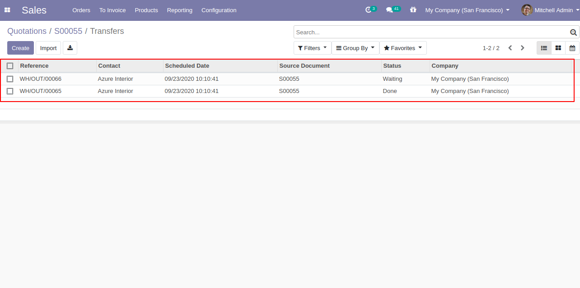
Task: Switch to kanban view icon
Action: coord(558,48)
